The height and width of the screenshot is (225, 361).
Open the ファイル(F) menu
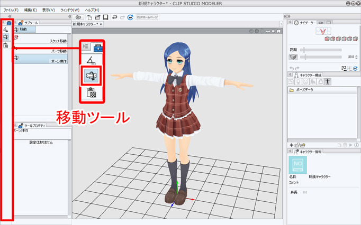coord(11,10)
